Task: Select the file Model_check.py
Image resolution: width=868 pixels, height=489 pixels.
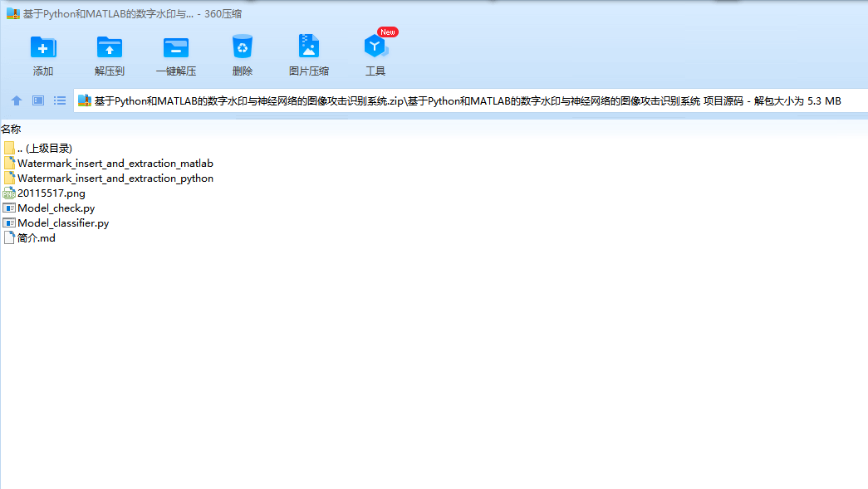Action: (x=56, y=208)
